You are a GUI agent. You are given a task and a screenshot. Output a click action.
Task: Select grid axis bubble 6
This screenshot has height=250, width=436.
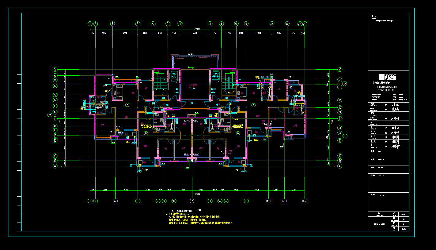click(x=153, y=24)
